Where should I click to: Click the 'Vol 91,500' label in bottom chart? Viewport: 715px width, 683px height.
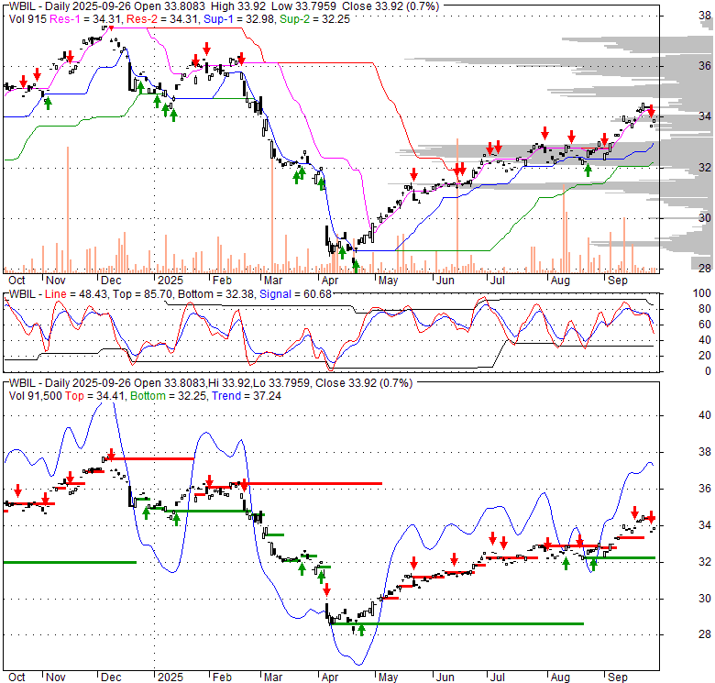coord(35,396)
